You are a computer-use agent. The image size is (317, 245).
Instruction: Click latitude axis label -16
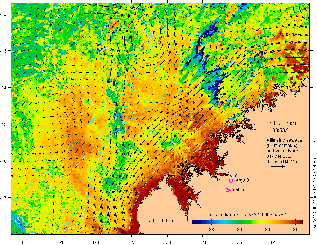(3, 161)
